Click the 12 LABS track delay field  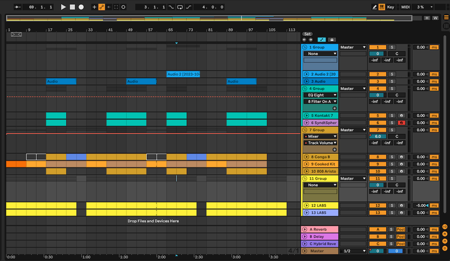[421, 205]
